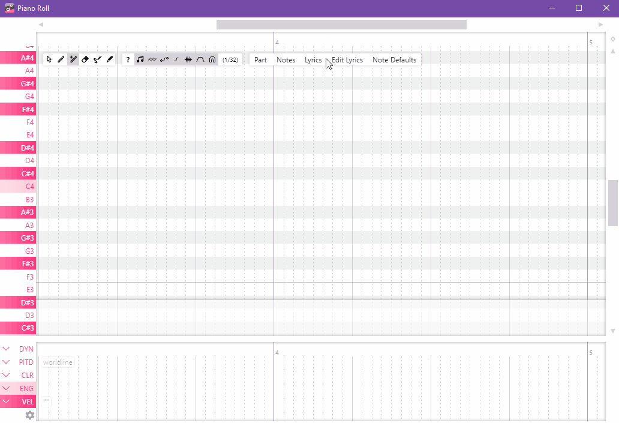Play the F#4 piano key
The height and width of the screenshot is (423, 619).
[18, 109]
